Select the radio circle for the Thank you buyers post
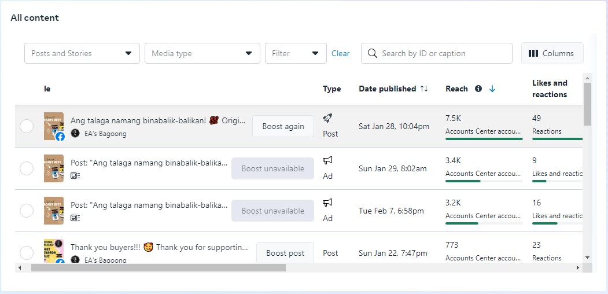The width and height of the screenshot is (608, 294). (x=27, y=253)
